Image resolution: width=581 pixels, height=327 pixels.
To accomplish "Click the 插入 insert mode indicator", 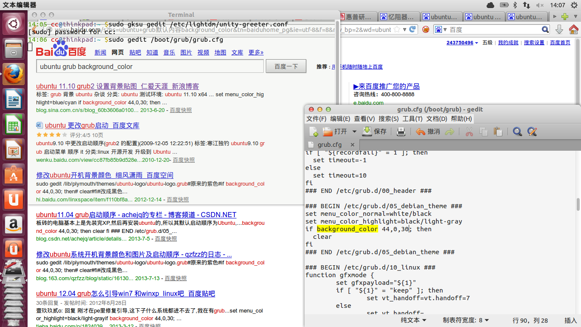I will 570,320.
